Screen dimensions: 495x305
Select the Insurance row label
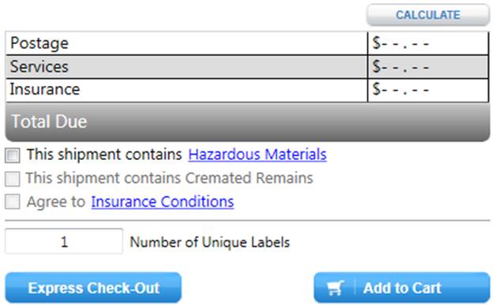[45, 90]
